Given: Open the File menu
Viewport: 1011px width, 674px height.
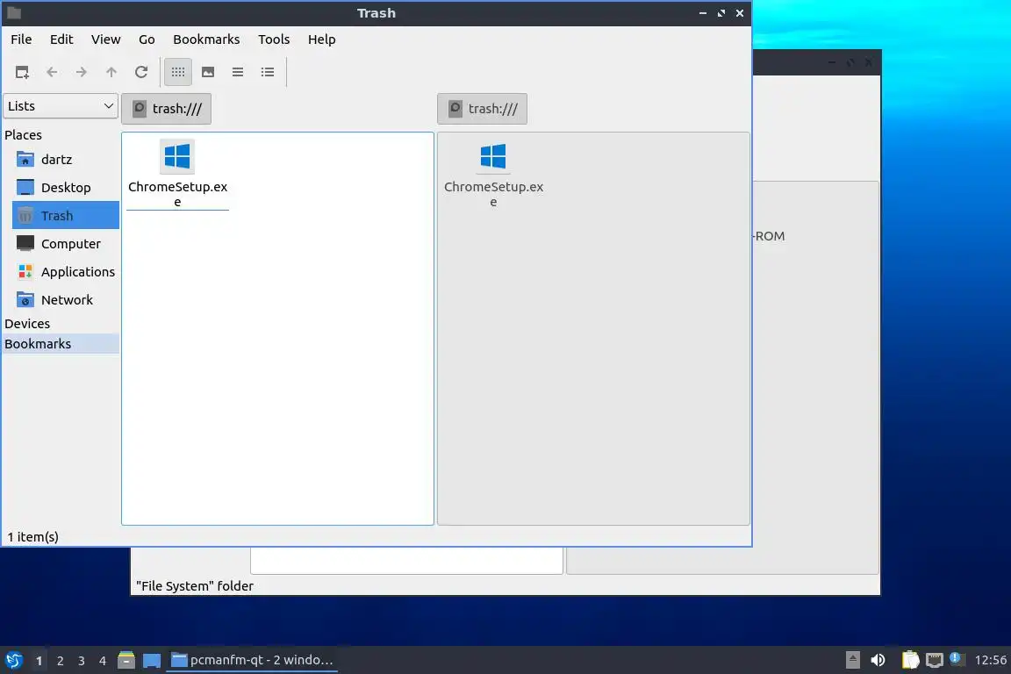Looking at the screenshot, I should click(x=21, y=39).
